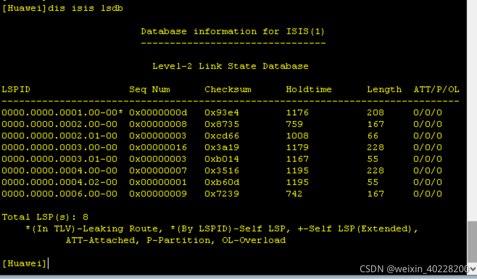Viewport: 477px width, 279px height.
Task: Click the 'Total LSP(s): 8' line
Action: (45, 217)
